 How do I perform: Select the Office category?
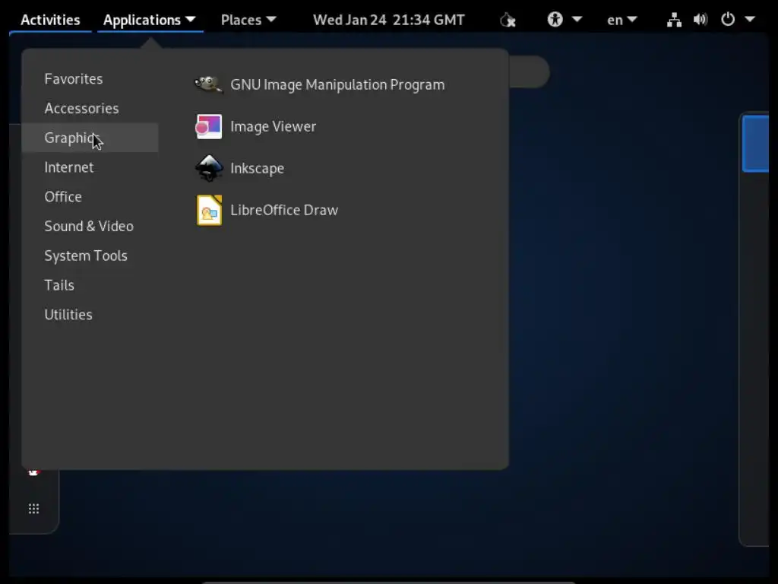click(x=63, y=197)
